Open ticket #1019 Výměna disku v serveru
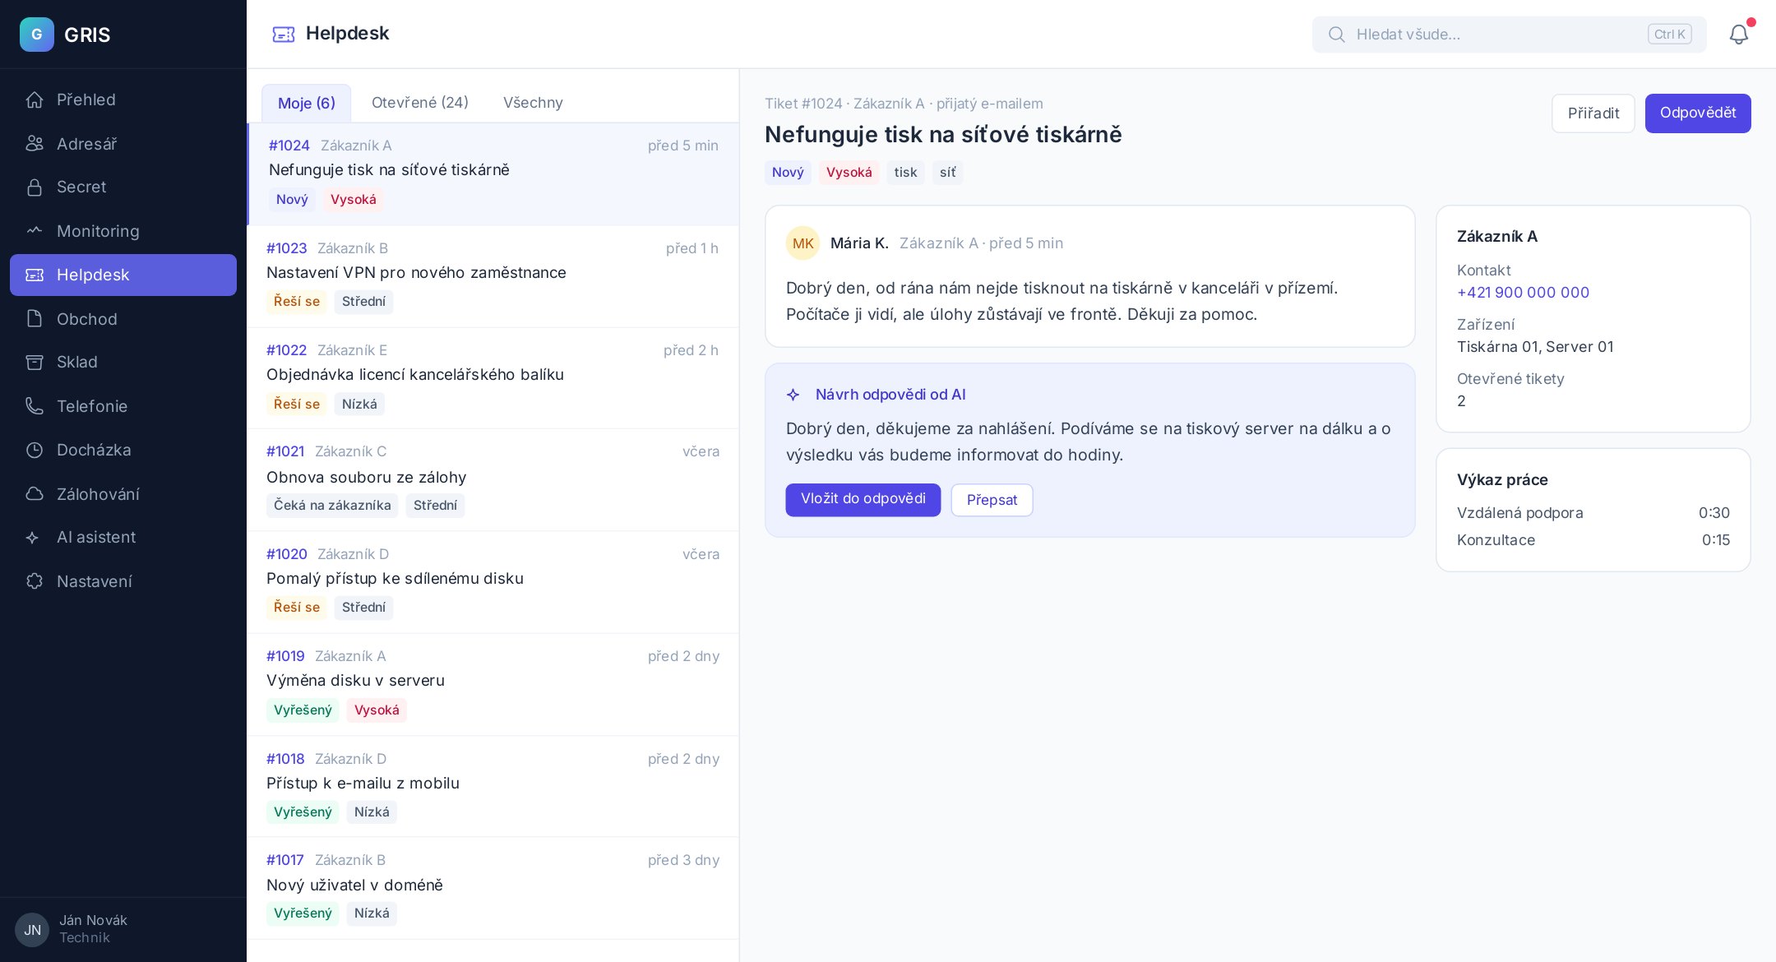 click(493, 684)
